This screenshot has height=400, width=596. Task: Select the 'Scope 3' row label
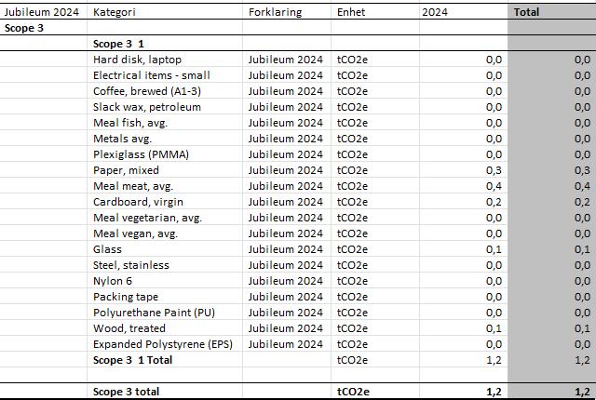pyautogui.click(x=25, y=28)
